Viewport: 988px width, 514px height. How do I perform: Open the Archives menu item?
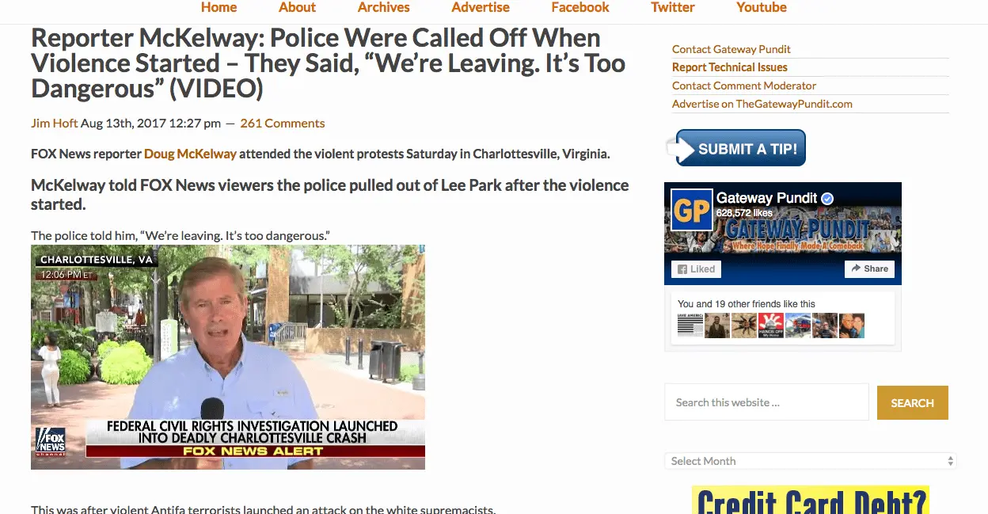tap(384, 7)
